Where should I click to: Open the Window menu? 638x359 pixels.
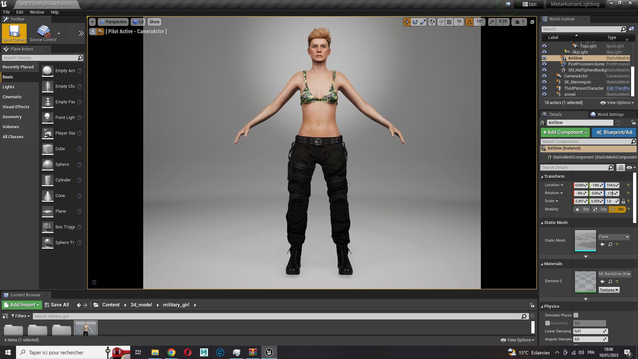37,12
